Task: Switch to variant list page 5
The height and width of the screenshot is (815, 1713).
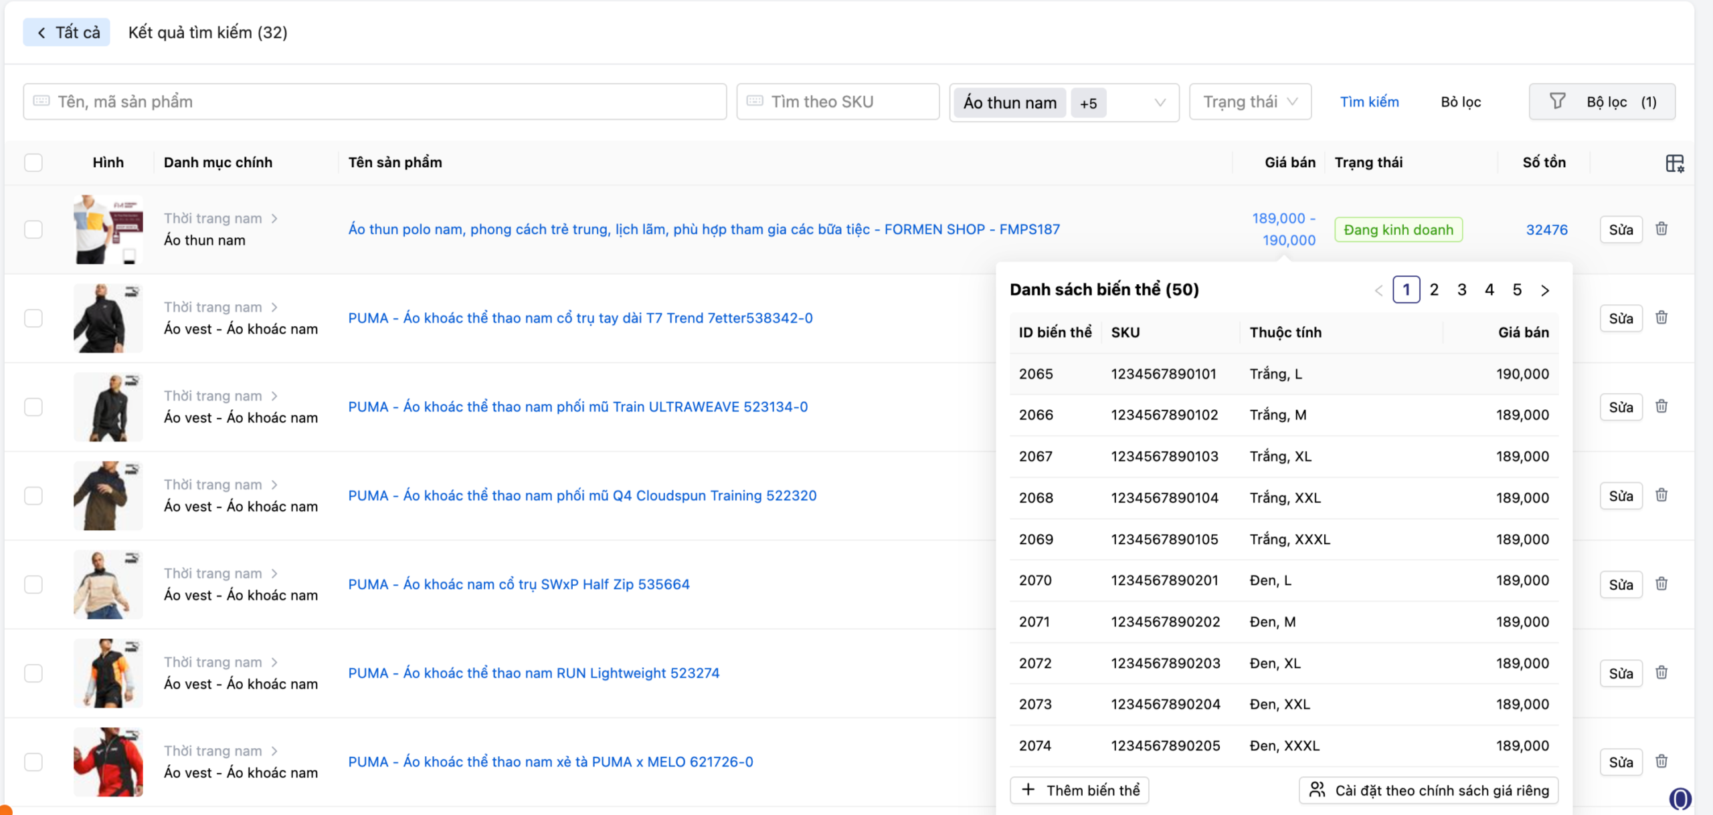Action: pos(1517,290)
